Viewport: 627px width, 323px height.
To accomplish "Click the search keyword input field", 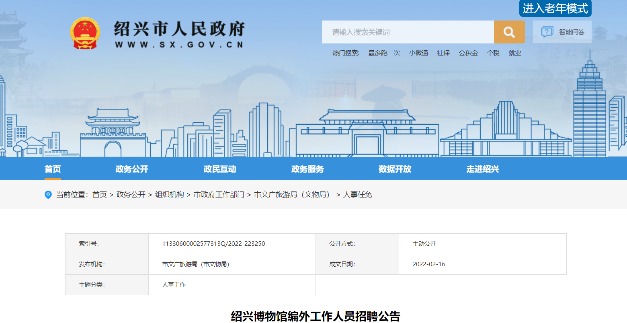I will 408,32.
